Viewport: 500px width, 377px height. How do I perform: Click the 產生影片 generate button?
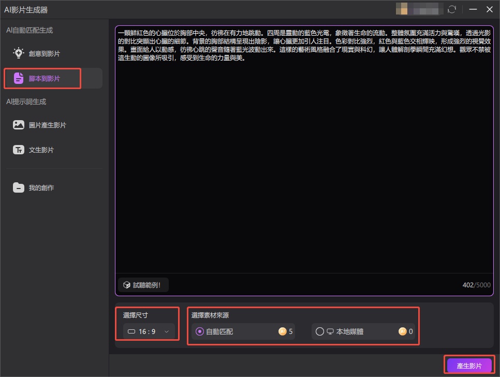click(x=469, y=365)
